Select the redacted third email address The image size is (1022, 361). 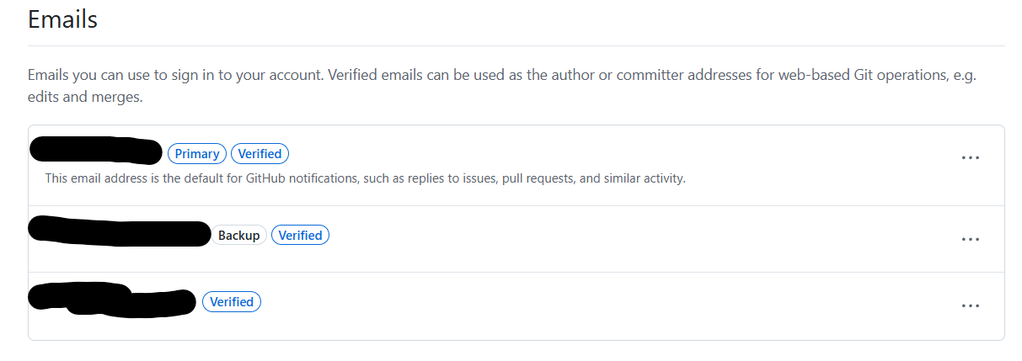[111, 300]
